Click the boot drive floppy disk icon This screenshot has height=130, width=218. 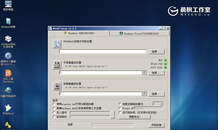(x=57, y=65)
